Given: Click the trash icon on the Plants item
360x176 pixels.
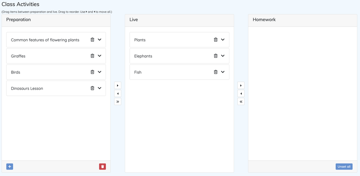Looking at the screenshot, I should click(x=216, y=40).
